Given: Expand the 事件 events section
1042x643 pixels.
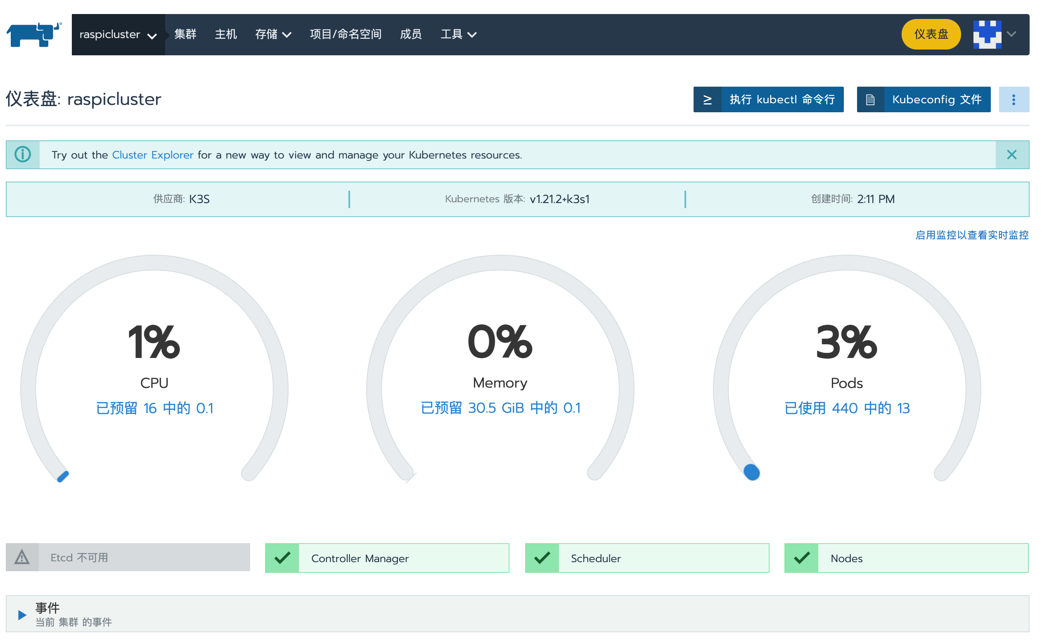Looking at the screenshot, I should click(22, 615).
